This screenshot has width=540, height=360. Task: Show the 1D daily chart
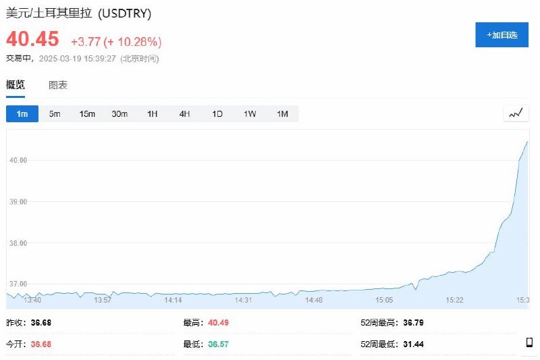(217, 114)
